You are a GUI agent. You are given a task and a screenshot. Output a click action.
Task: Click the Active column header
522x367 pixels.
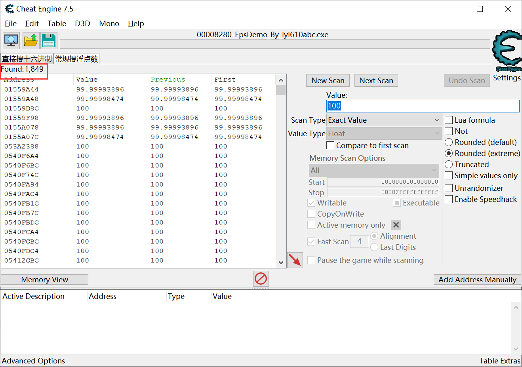pyautogui.click(x=13, y=296)
